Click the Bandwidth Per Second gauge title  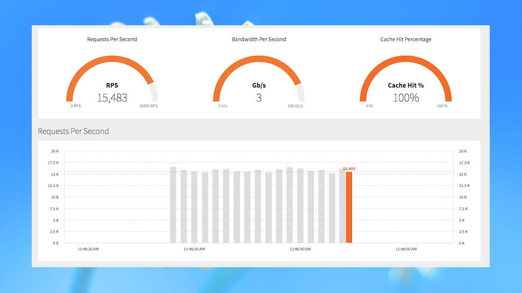pyautogui.click(x=259, y=39)
